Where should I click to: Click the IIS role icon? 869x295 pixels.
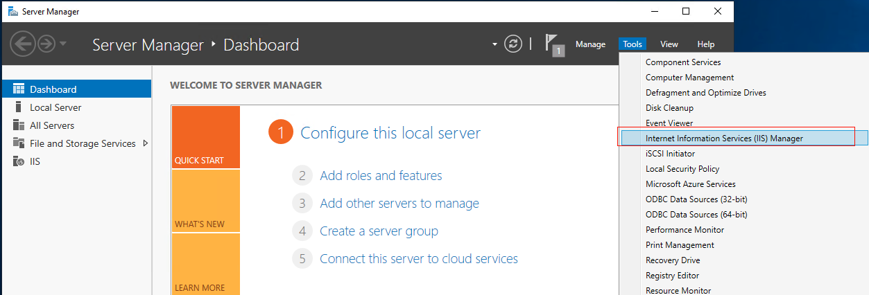point(18,161)
